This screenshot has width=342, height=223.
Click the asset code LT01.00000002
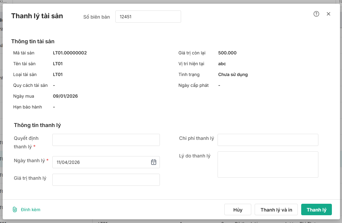[x=70, y=53]
